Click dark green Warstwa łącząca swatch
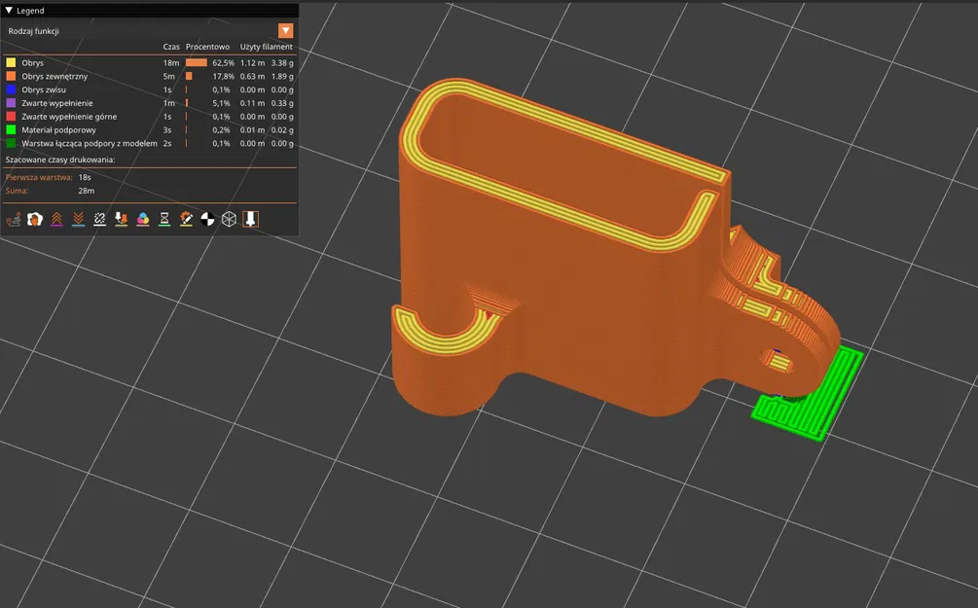 [x=11, y=143]
